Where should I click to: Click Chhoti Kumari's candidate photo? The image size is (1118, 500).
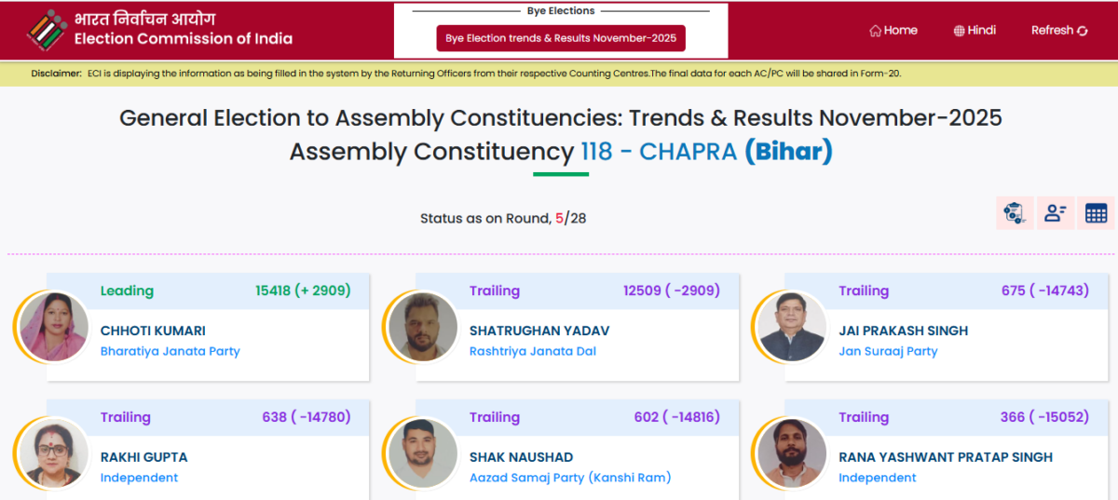[x=52, y=327]
